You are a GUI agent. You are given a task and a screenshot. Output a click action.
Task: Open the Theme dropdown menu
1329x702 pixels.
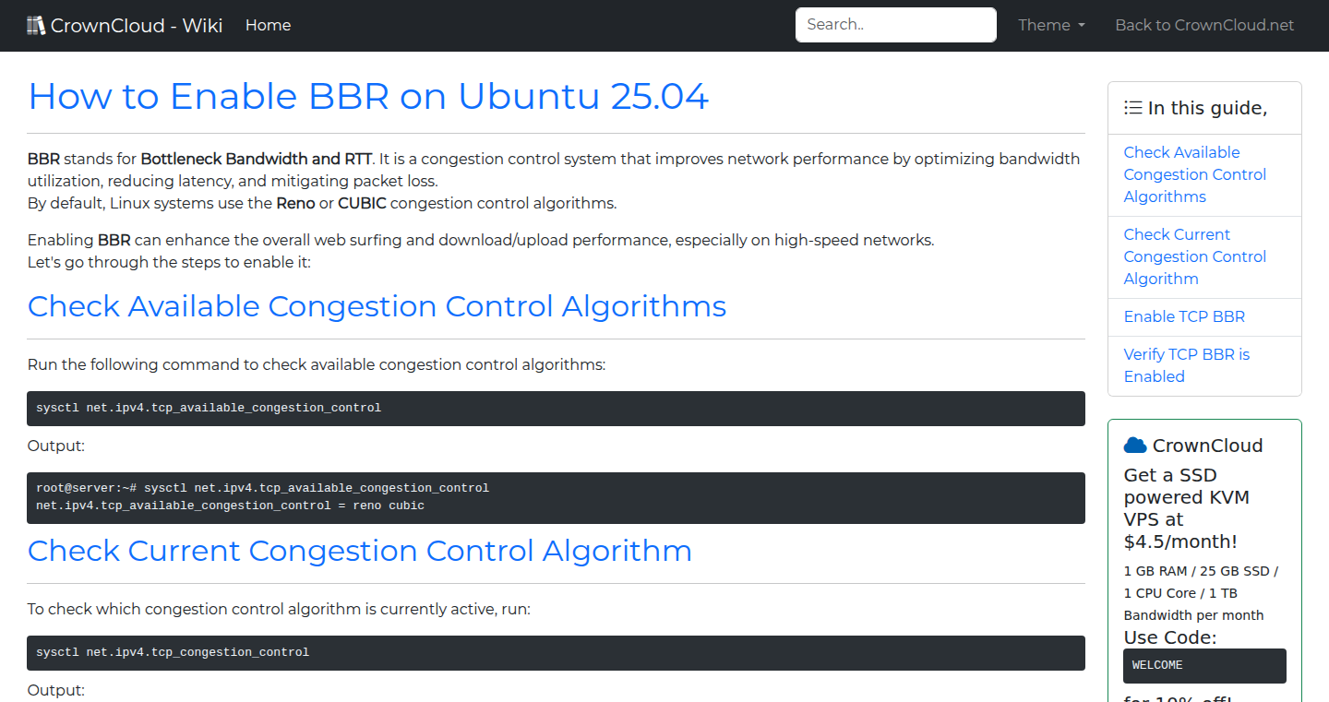[1051, 25]
